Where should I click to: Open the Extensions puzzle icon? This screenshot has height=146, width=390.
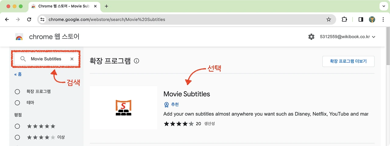pyautogui.click(x=344, y=19)
